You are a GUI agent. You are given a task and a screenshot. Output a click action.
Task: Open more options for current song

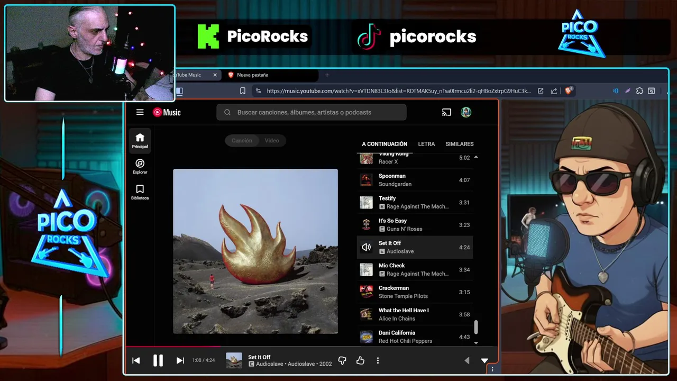378,360
